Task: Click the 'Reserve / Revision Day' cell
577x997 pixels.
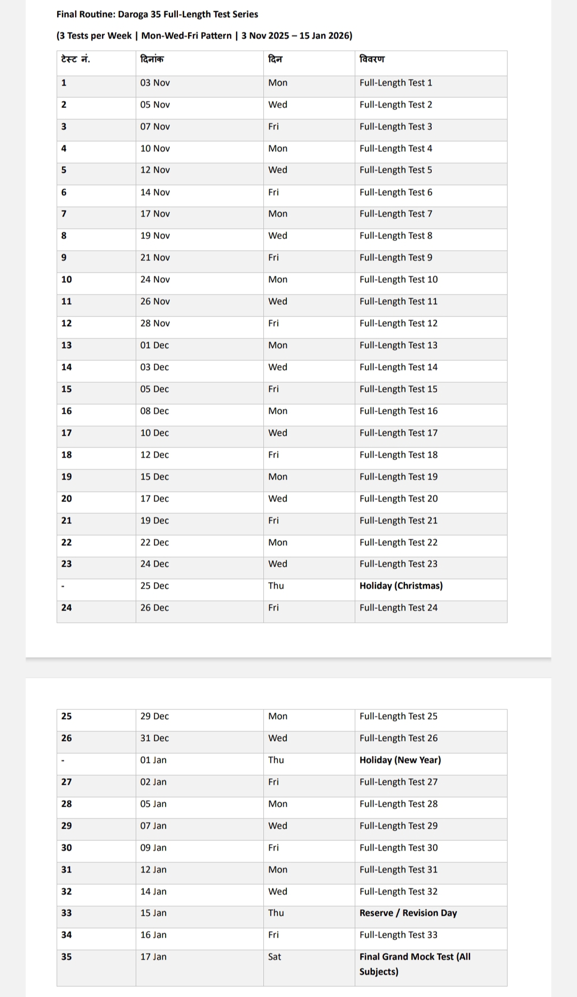Action: click(x=408, y=913)
